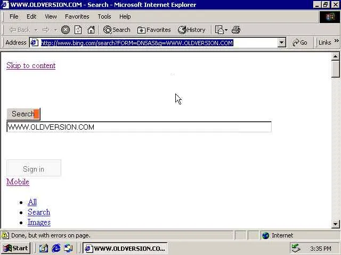Click the scroll up arrow
The height and width of the screenshot is (255, 341).
pos(335,57)
